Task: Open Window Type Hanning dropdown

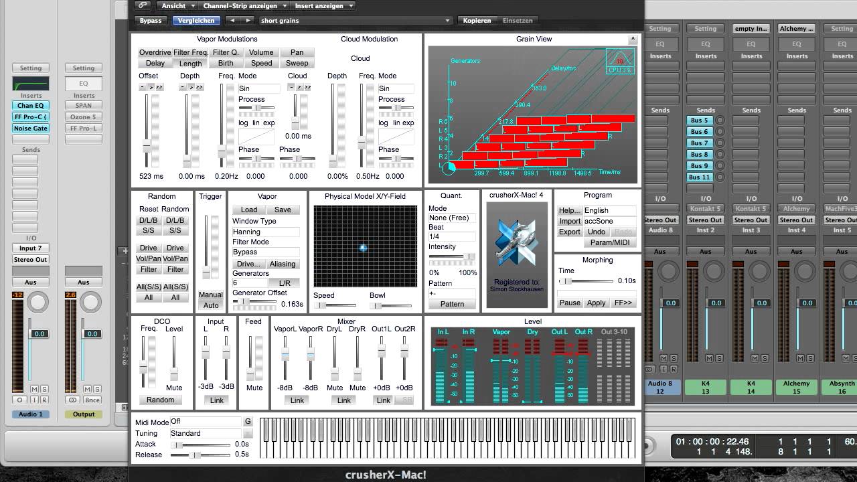Action: pyautogui.click(x=265, y=232)
